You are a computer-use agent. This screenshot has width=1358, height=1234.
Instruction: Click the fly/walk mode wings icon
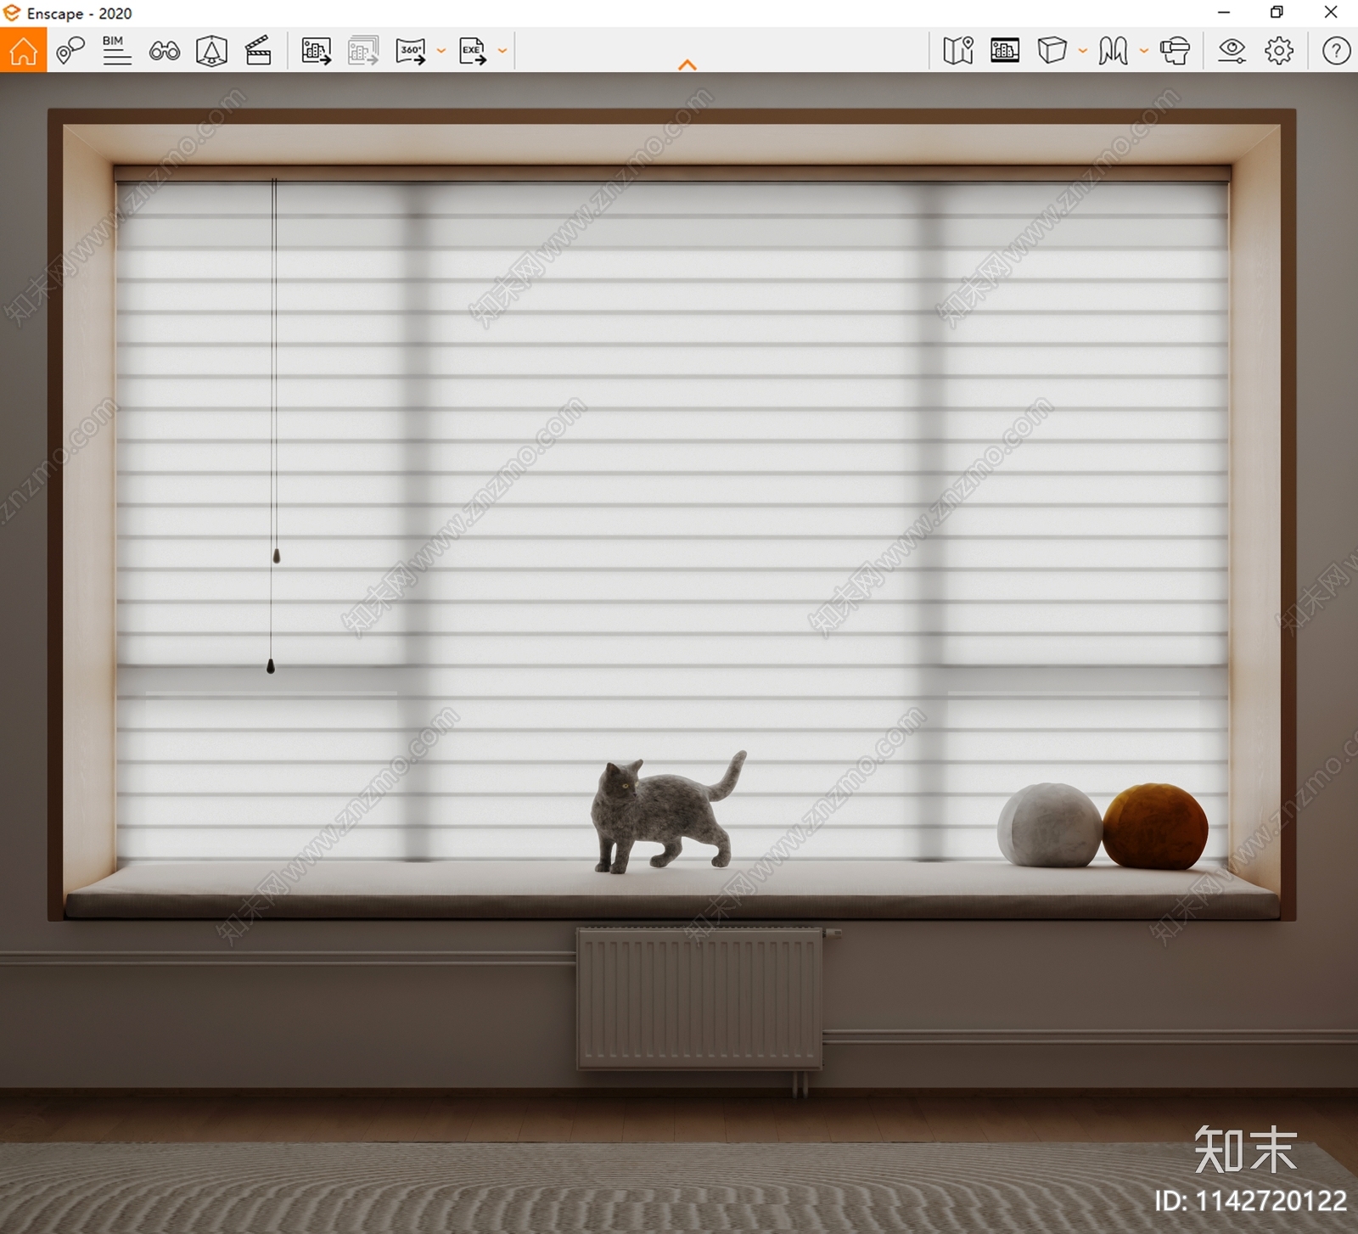click(1113, 51)
